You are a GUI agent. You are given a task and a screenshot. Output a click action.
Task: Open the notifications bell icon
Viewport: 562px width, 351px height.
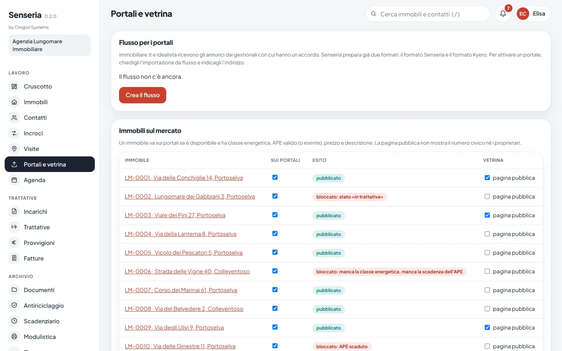click(x=503, y=14)
